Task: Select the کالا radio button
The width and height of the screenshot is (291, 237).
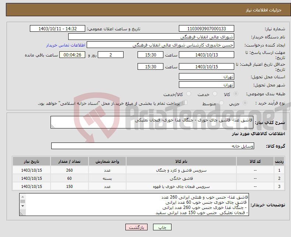Action: coord(236,94)
